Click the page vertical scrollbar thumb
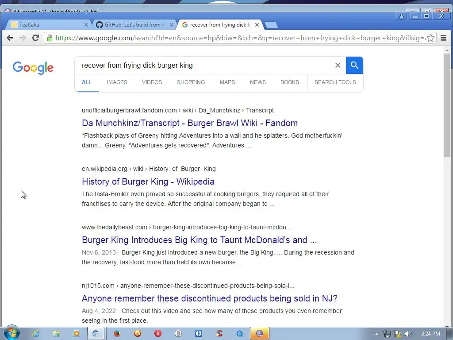 point(447,105)
